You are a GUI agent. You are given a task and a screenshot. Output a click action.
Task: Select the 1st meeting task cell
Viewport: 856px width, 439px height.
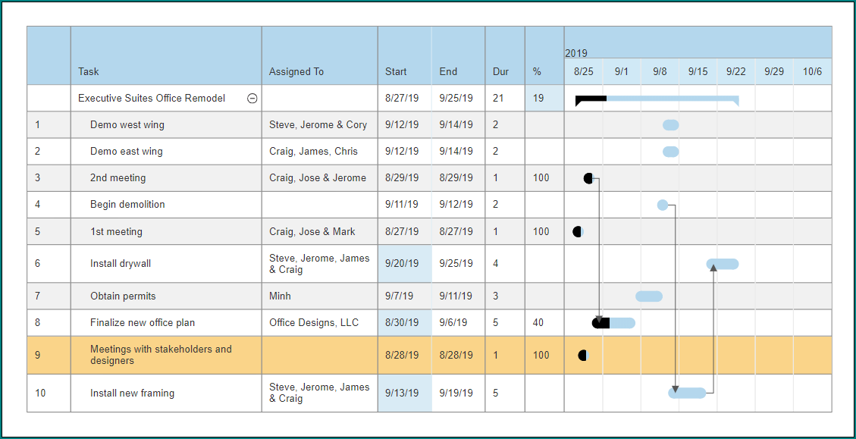tap(166, 231)
